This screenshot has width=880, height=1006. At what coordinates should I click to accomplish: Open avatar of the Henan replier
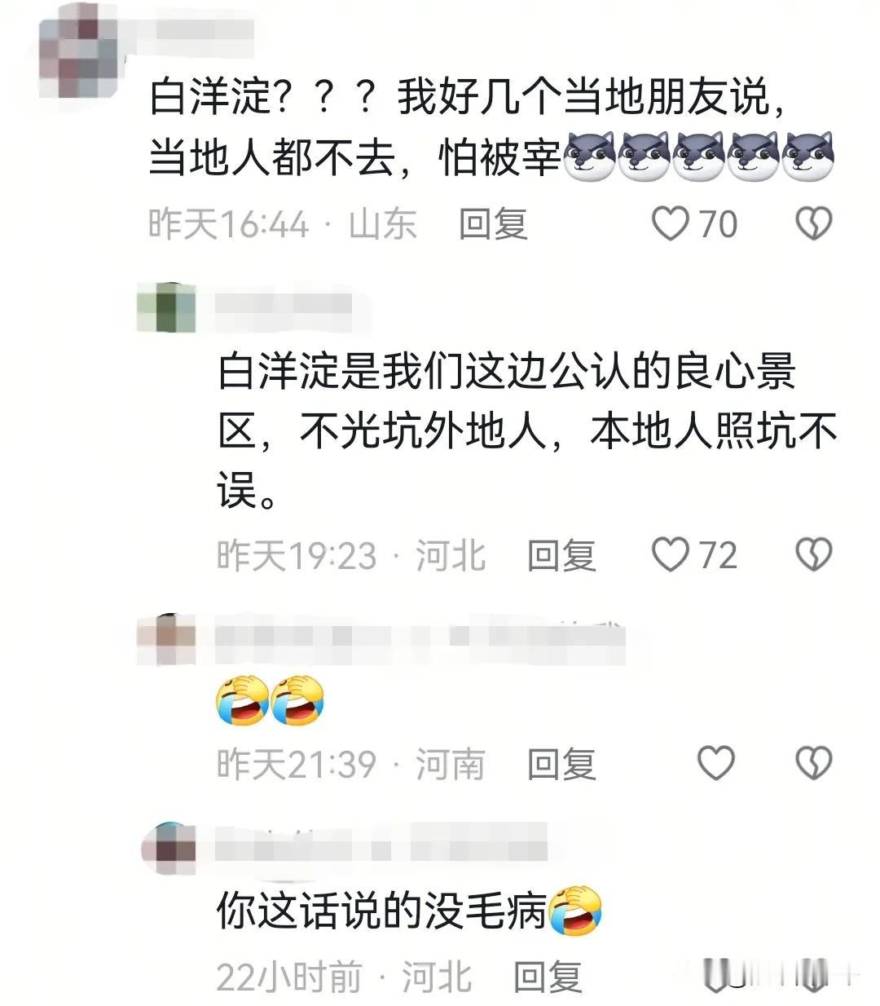[x=166, y=641]
